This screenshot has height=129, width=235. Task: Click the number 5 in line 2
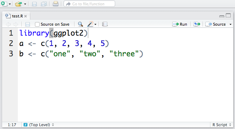[103, 43]
